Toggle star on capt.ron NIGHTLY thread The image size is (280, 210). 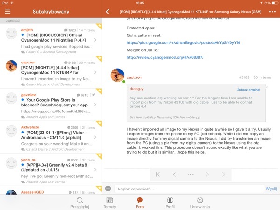click(99, 59)
